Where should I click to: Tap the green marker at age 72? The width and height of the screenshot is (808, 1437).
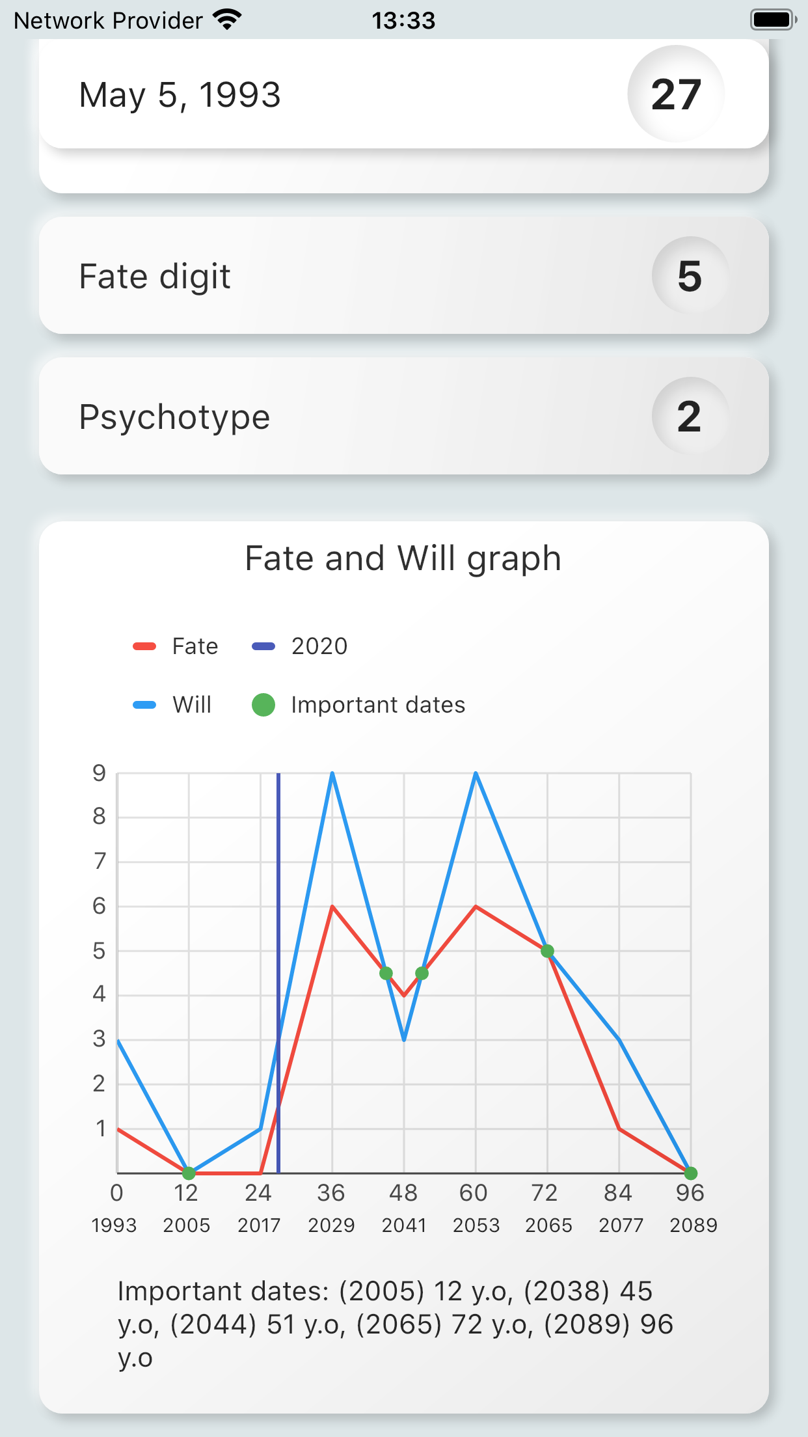[x=548, y=951]
